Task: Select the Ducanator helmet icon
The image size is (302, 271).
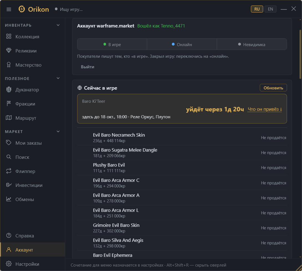Action: click(x=9, y=89)
